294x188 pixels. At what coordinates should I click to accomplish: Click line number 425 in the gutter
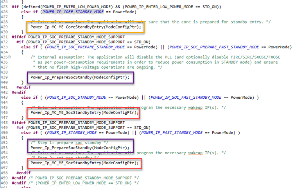(4, 7)
